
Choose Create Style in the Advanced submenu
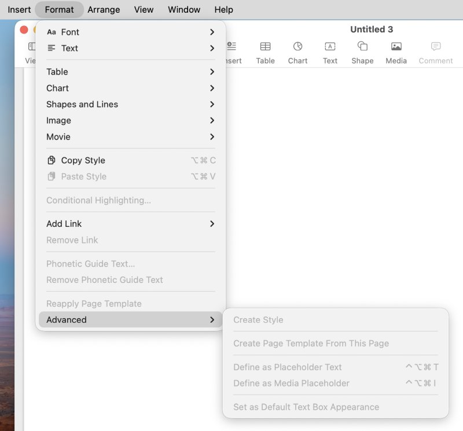click(x=258, y=320)
